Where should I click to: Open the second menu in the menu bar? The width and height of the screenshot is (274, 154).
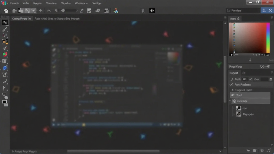[x=25, y=3]
